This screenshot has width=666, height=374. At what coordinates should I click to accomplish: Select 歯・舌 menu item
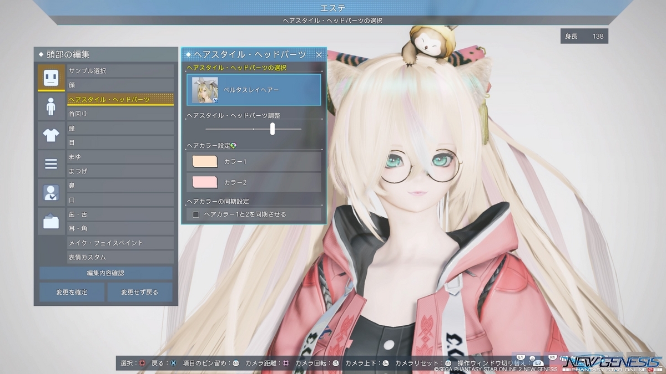(x=120, y=214)
